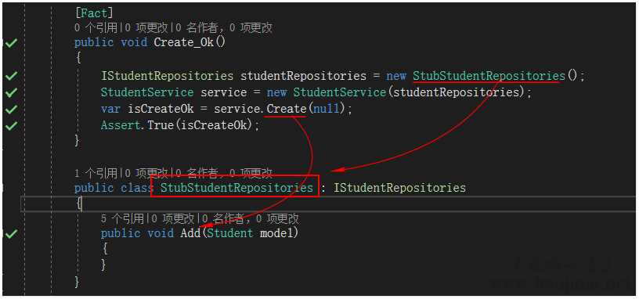The image size is (639, 299).
Task: Click green checkmark on the new StudentService line
Action: click(x=11, y=92)
